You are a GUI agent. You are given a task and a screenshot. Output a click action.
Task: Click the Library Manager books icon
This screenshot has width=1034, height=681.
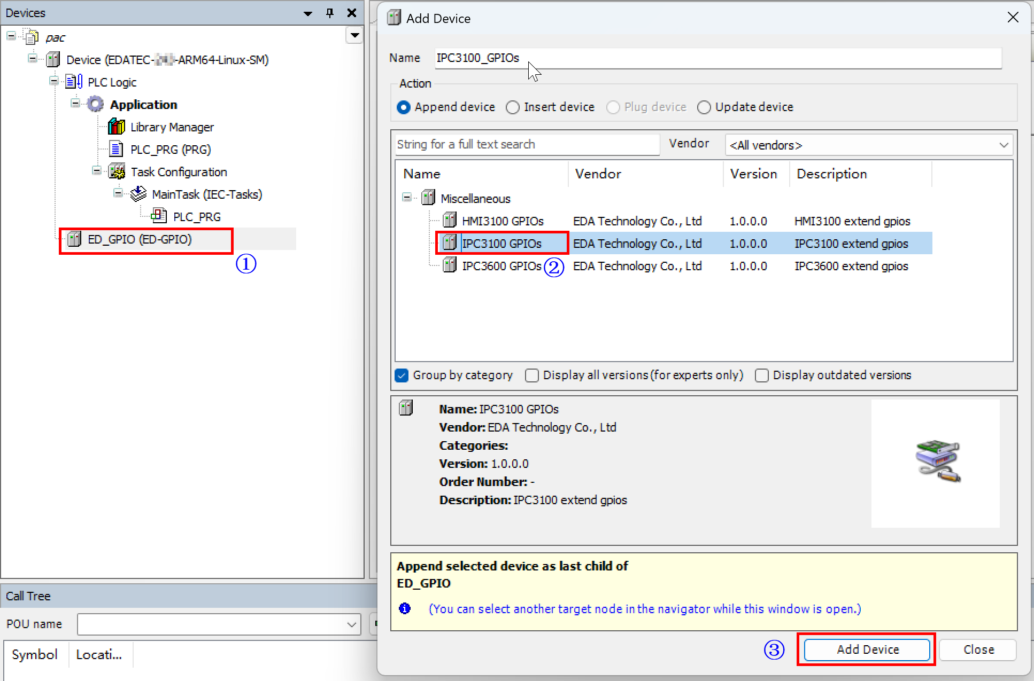point(116,127)
